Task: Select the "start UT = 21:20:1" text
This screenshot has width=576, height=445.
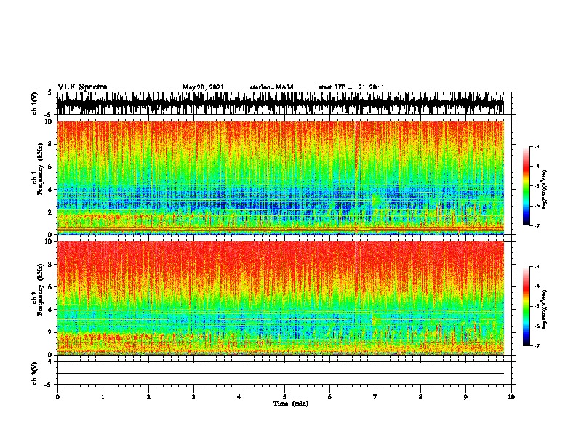Action: (x=351, y=87)
